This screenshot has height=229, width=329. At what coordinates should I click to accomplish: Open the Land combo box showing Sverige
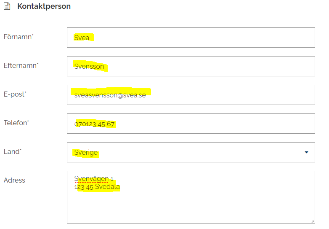click(x=185, y=152)
